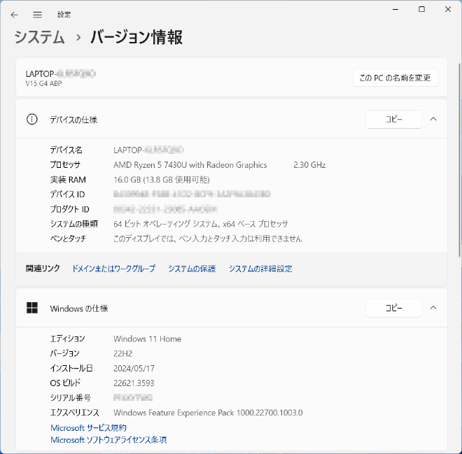The height and width of the screenshot is (454, 462).
Task: Open システムの保護 link
Action: (x=192, y=269)
